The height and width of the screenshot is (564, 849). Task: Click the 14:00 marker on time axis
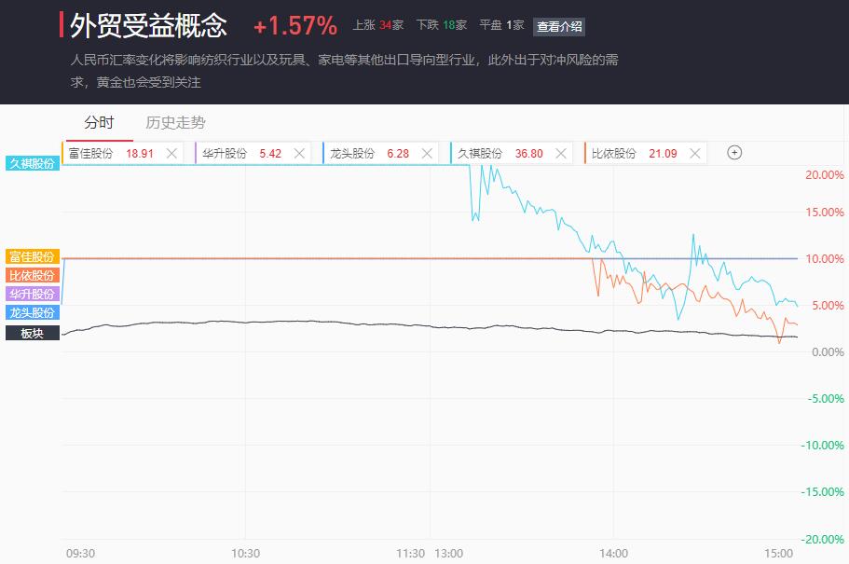tap(613, 553)
